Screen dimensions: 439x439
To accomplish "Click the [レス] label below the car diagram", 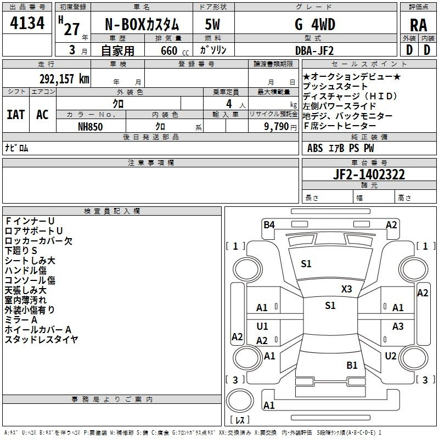I will pos(239,420).
